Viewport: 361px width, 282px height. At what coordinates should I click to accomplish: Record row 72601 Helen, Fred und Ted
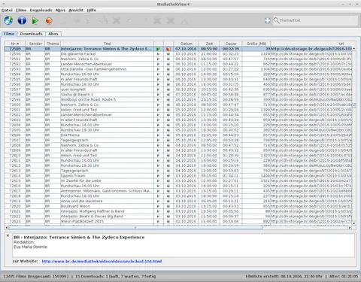coord(168,110)
